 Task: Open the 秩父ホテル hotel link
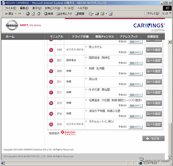95,47
